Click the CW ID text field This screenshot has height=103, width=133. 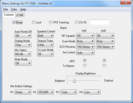[x=100, y=22]
